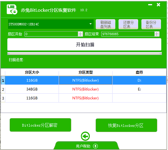Select the third 116GB partition row
This screenshot has height=150, width=168.
point(84,98)
